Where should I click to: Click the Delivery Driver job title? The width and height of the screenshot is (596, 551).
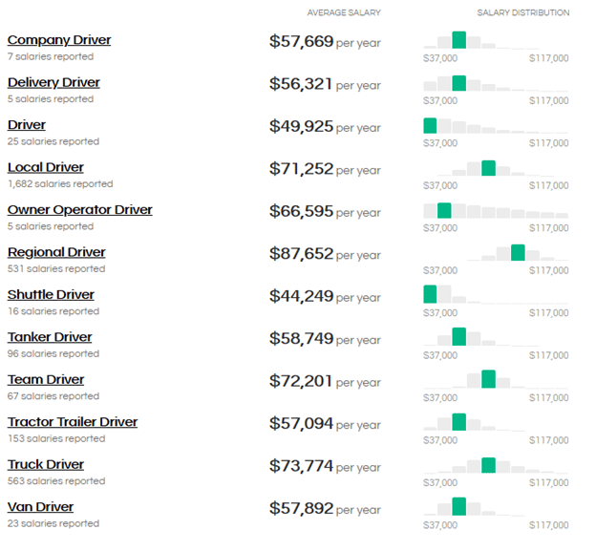(x=53, y=83)
